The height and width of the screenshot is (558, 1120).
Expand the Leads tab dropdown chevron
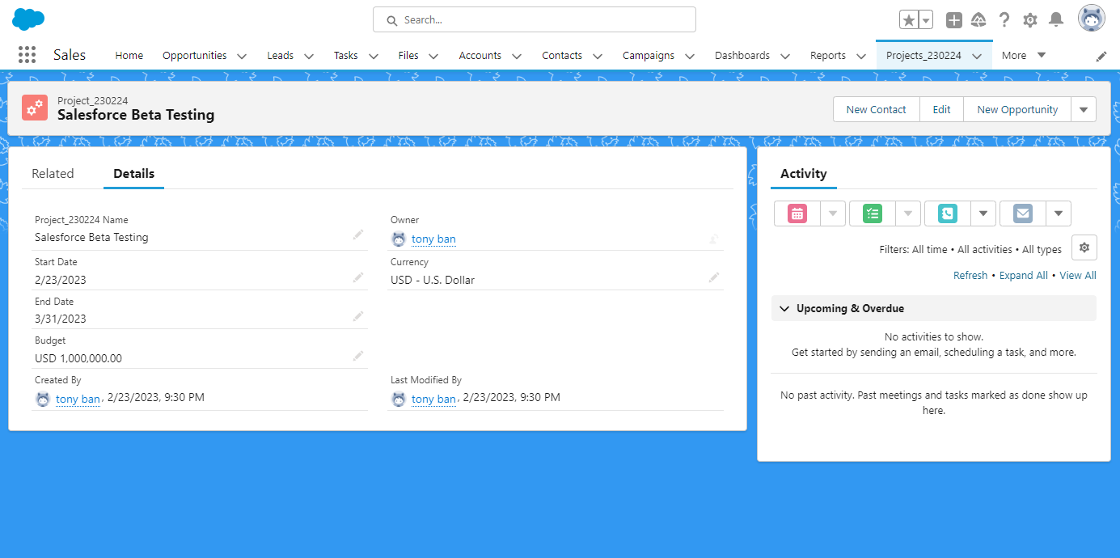click(x=309, y=56)
